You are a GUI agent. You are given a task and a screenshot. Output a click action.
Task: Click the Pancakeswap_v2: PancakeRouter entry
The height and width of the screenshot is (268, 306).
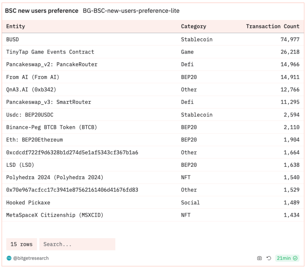52,64
